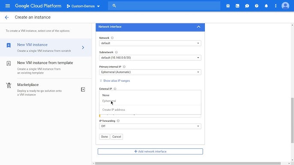The image size is (294, 165).
Task: Click the 'Create an instance' page title
Action: pyautogui.click(x=33, y=17)
